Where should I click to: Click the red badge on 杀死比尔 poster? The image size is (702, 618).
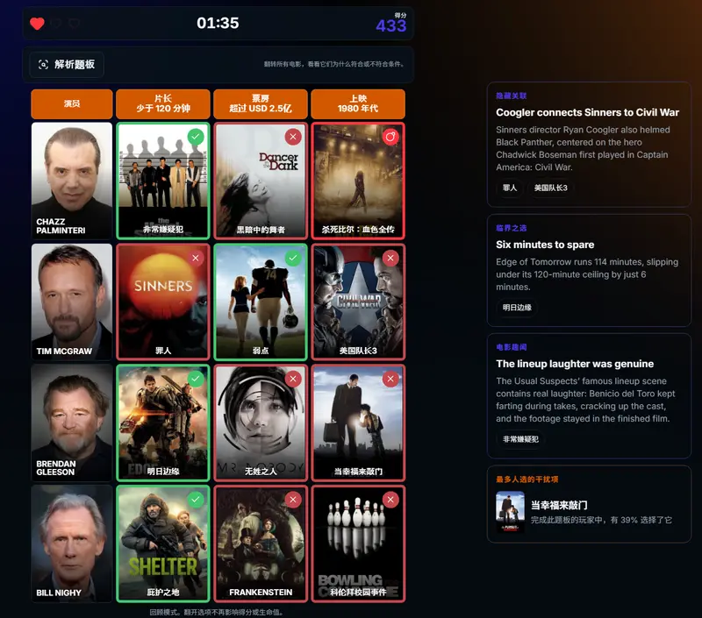390,137
